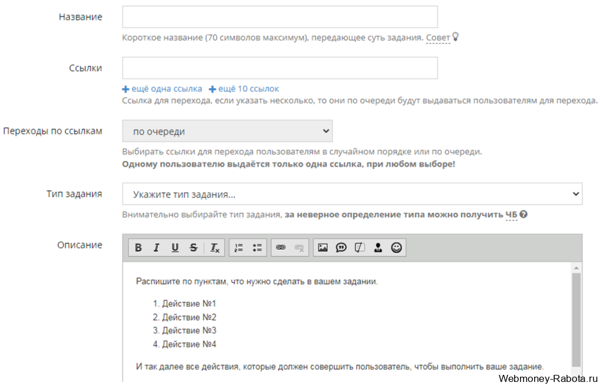
Task: Insert user mention with person icon
Action: [378, 247]
